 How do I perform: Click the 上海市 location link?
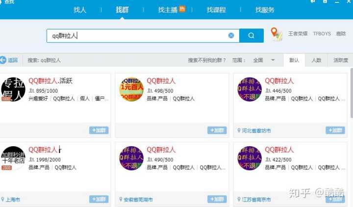point(13,199)
